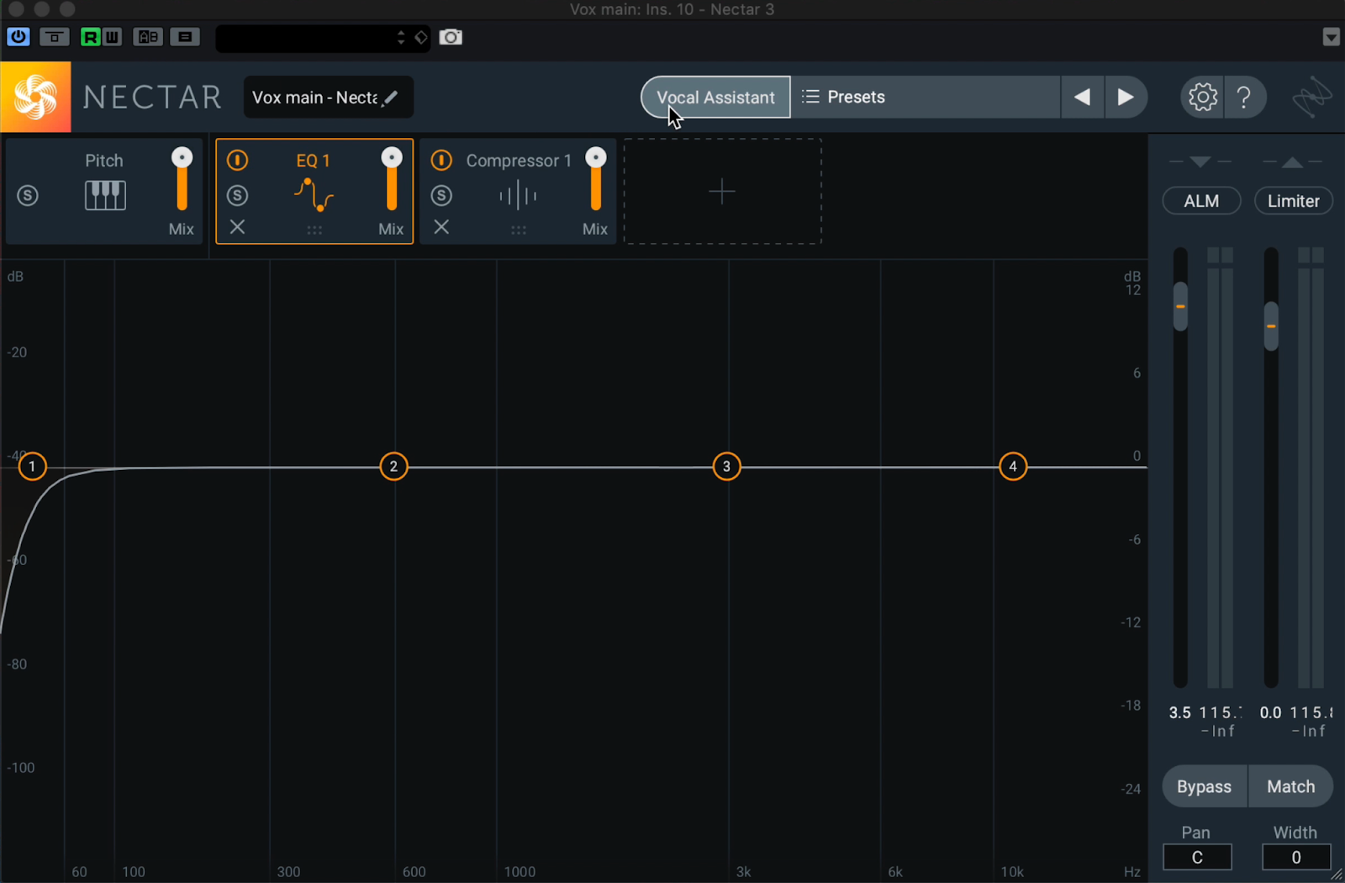This screenshot has width=1345, height=883.
Task: Open the help question mark
Action: coord(1245,98)
